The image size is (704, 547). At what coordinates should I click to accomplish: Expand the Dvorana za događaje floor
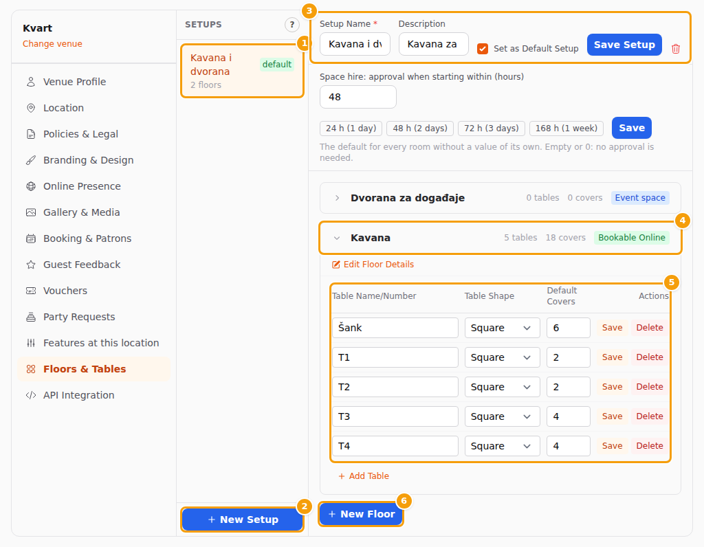337,198
